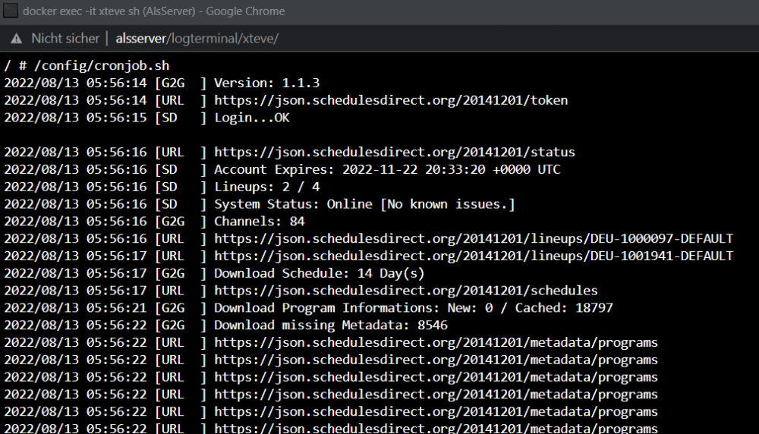
Task: Click the /config/cronjob.sh command line
Action: pos(87,66)
